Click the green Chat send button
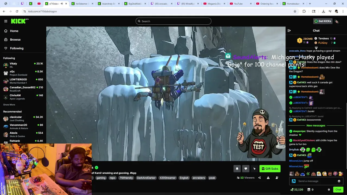The image size is (347, 195). (x=338, y=190)
